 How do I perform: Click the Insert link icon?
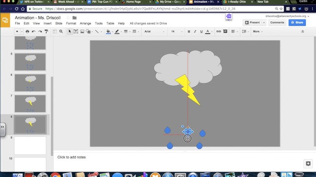pyautogui.click(x=219, y=32)
